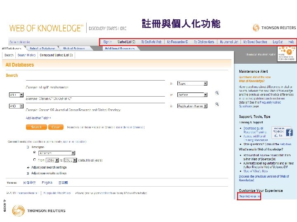Screen dimensions: 297x222
Task: Open the first AND operator dropdown
Action: pyautogui.click(x=16, y=95)
